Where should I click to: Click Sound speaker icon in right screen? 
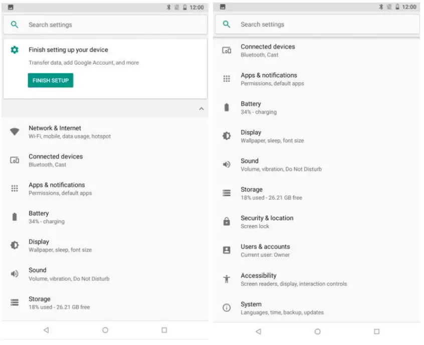click(x=227, y=164)
